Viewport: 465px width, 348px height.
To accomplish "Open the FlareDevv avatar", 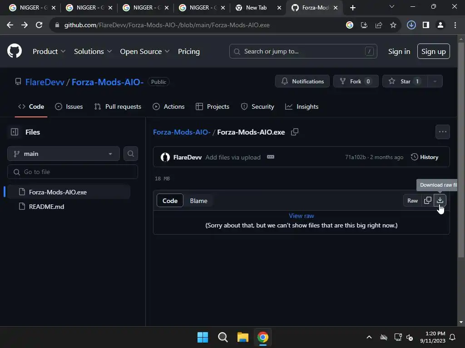I will pyautogui.click(x=165, y=157).
